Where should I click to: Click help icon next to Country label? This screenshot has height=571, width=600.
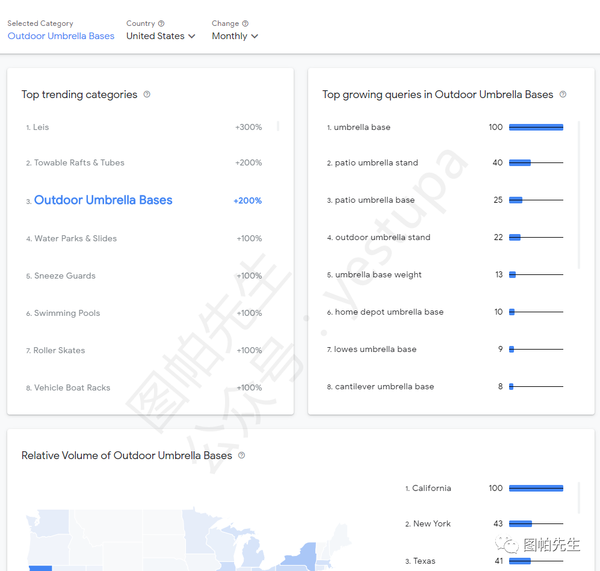tap(161, 23)
